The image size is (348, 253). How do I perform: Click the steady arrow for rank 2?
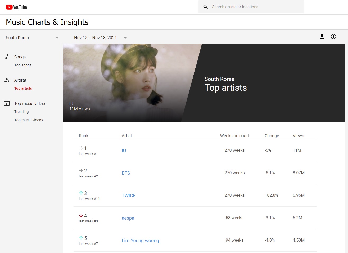click(x=81, y=171)
